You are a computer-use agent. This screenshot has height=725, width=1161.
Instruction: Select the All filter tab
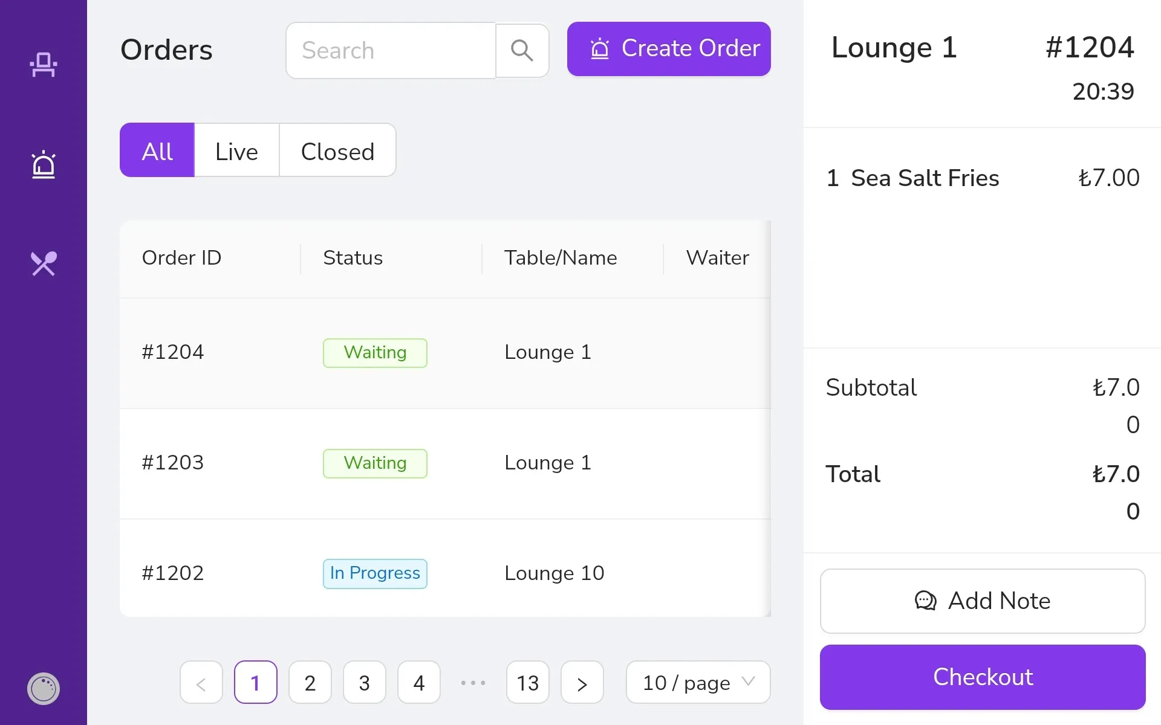tap(157, 150)
